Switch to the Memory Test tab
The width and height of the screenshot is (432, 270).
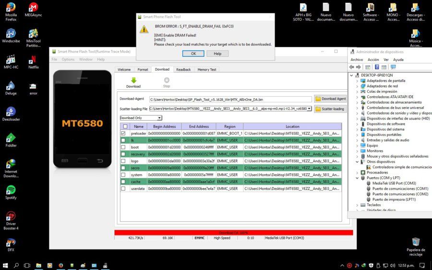[x=206, y=70]
